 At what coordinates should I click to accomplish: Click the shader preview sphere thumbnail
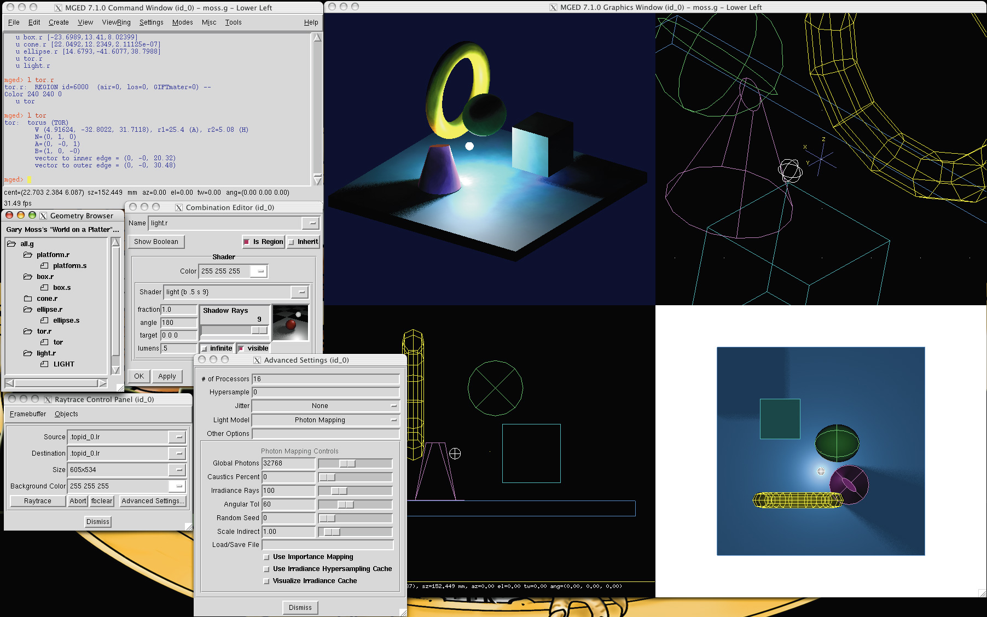click(x=291, y=323)
